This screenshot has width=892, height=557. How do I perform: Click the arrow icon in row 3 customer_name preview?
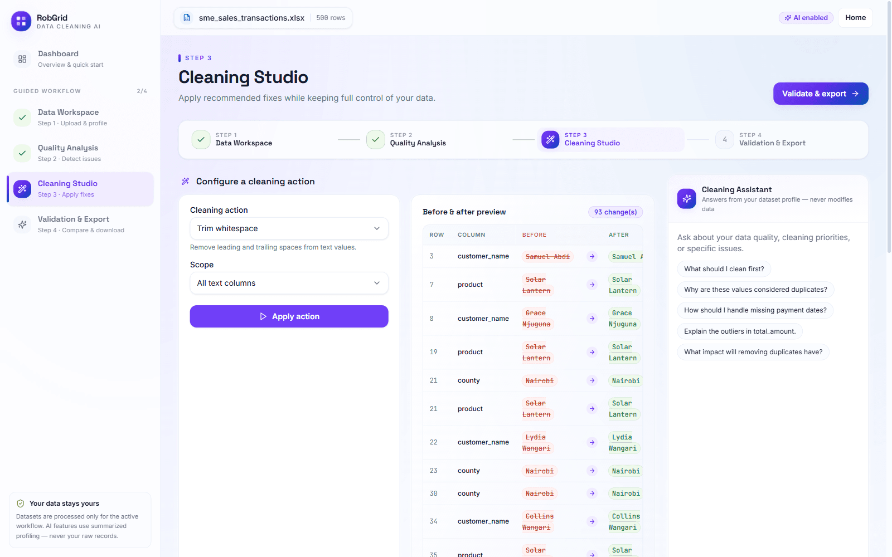click(592, 256)
